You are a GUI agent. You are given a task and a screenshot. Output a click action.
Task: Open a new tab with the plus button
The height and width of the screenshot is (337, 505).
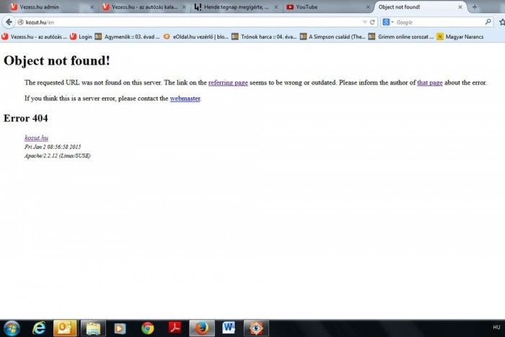(x=474, y=6)
